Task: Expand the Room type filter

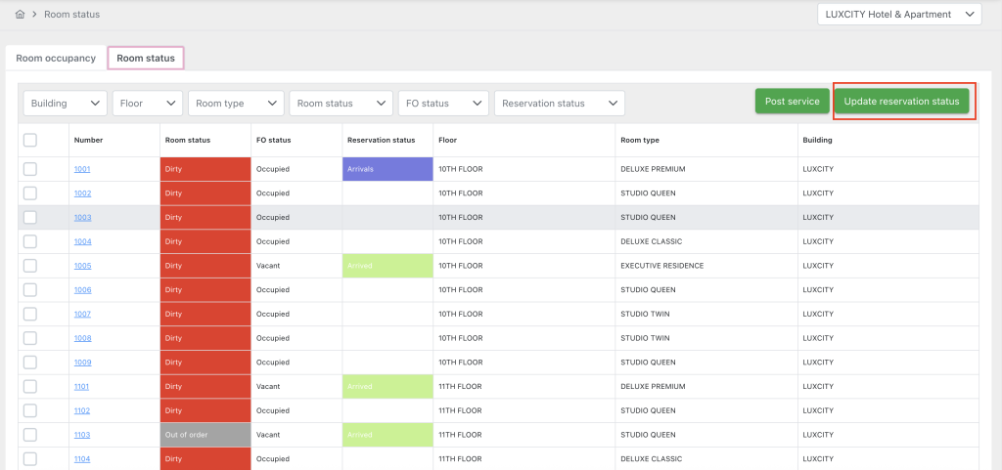Action: 236,104
